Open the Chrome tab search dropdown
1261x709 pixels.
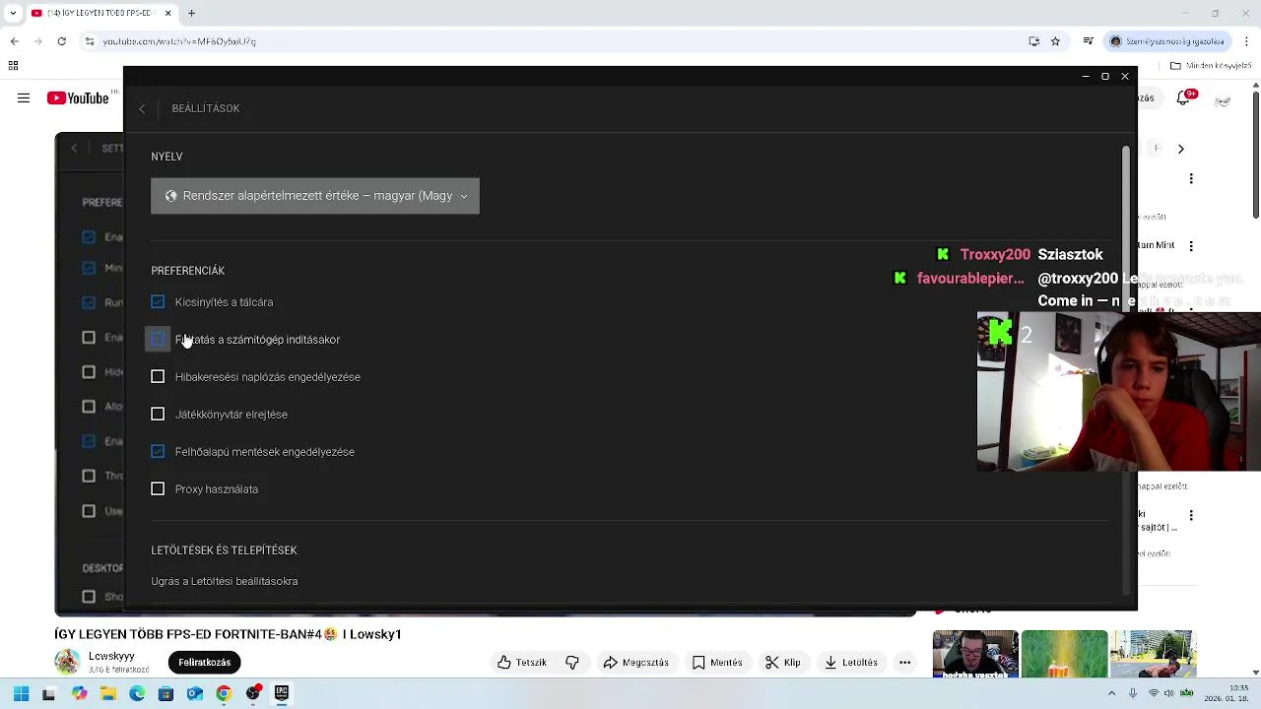(x=13, y=14)
